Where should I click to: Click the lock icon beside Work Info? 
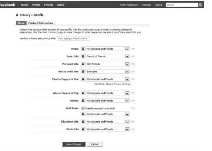83,129
